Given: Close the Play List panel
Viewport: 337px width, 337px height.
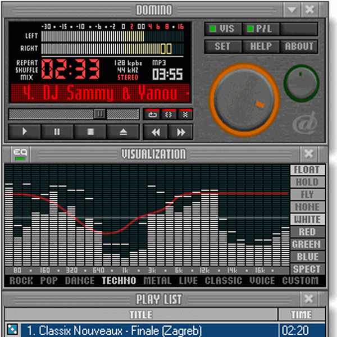Looking at the screenshot, I should pos(309,299).
